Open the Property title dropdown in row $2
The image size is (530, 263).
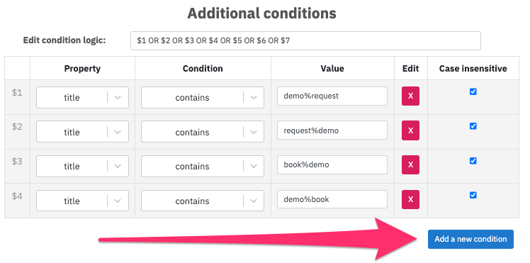point(82,132)
